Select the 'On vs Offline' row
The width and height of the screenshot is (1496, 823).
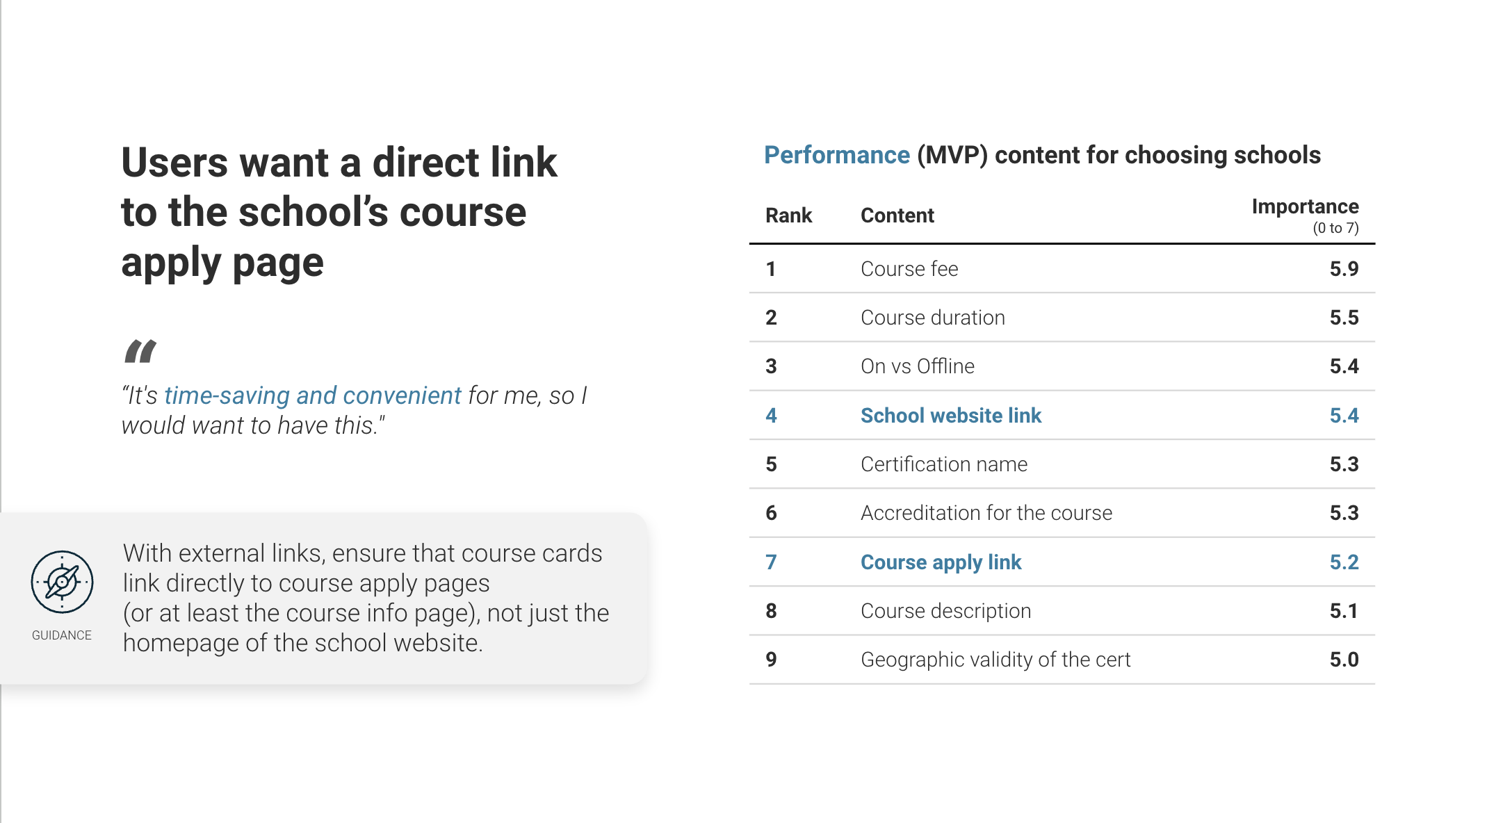[x=1062, y=366]
